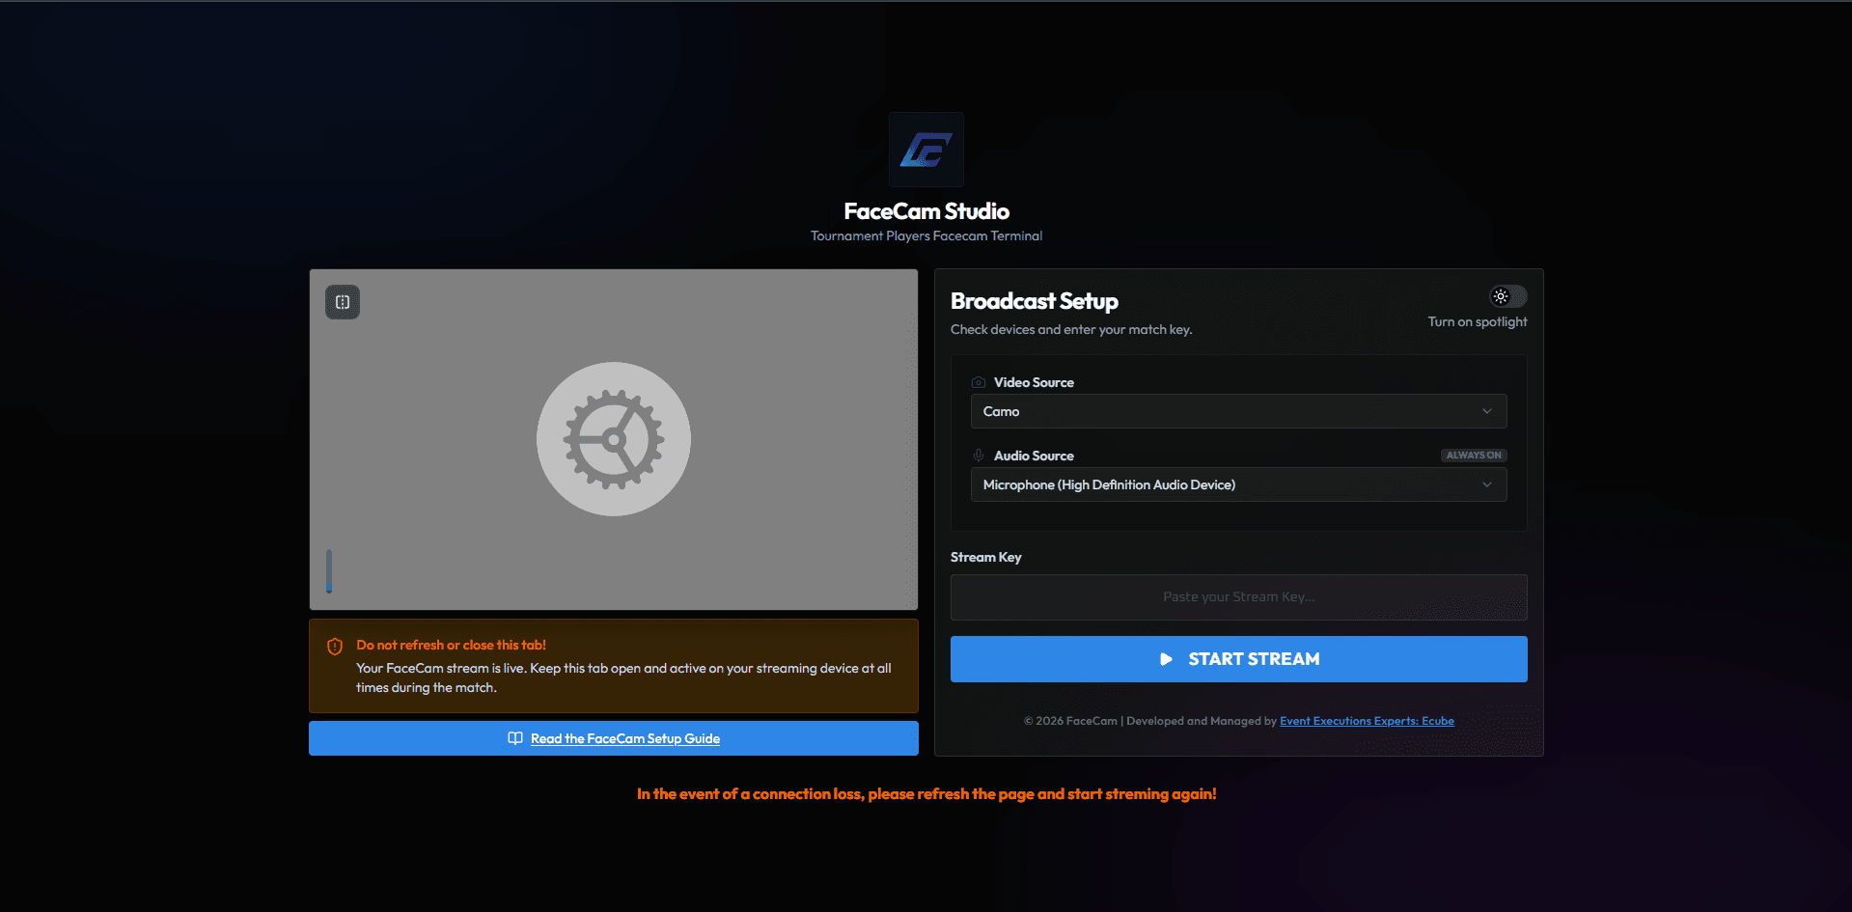1852x912 pixels.
Task: Click the blue audio level meter in the preview
Action: point(329,571)
